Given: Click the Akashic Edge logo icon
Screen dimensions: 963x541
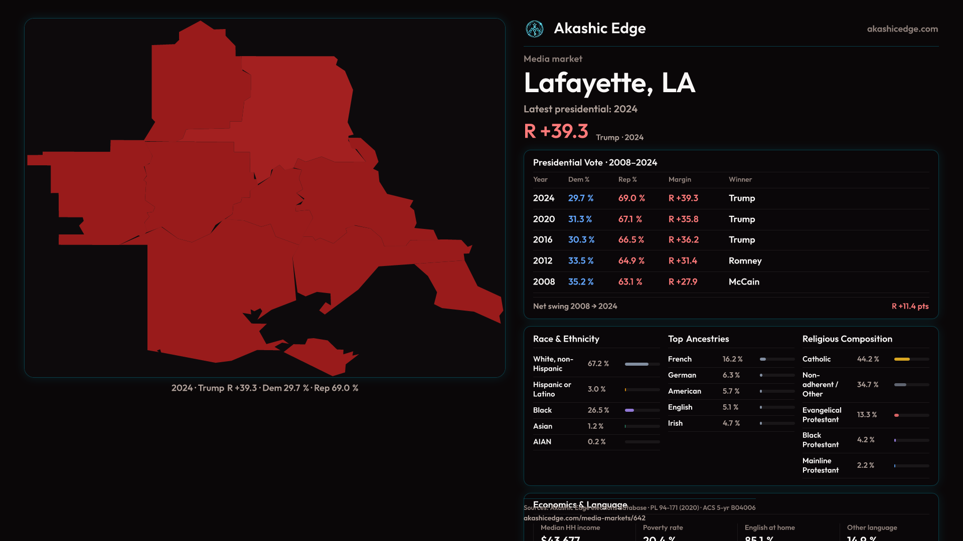Looking at the screenshot, I should tap(534, 29).
